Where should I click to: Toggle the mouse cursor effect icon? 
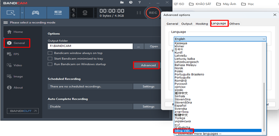(x=73, y=10)
